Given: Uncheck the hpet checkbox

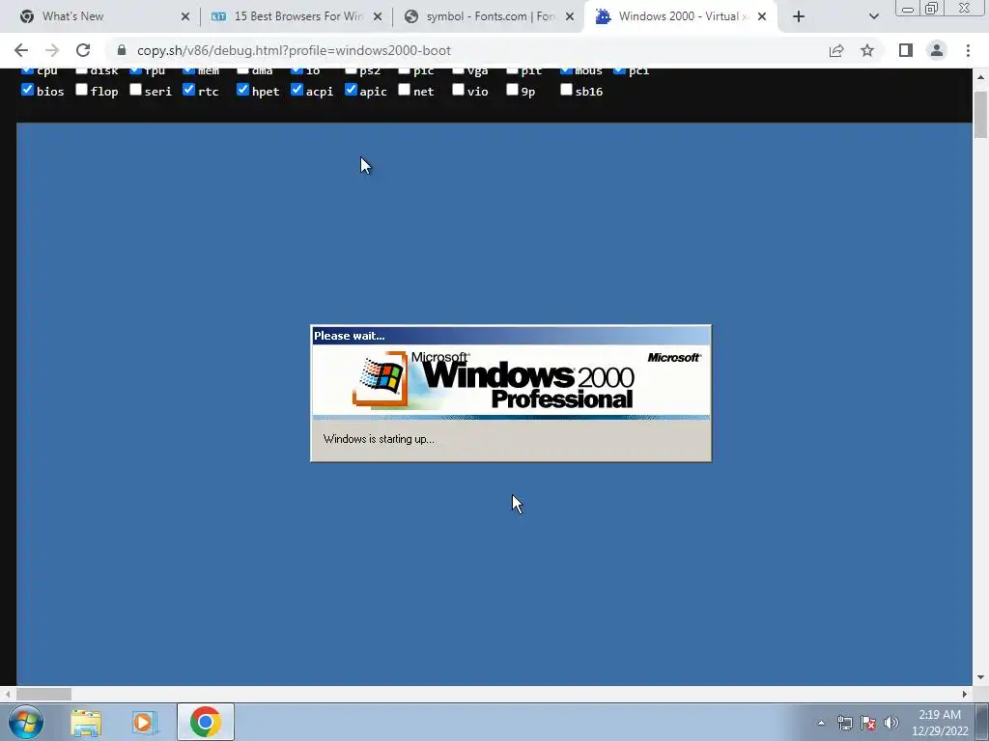Looking at the screenshot, I should 242,90.
